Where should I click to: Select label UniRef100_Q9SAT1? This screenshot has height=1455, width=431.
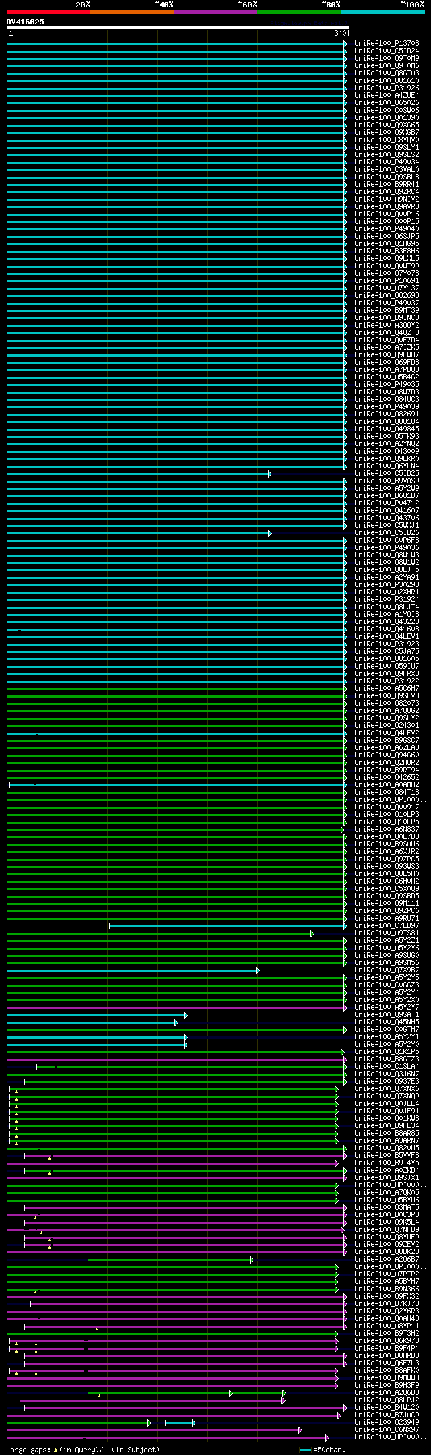pos(387,1014)
